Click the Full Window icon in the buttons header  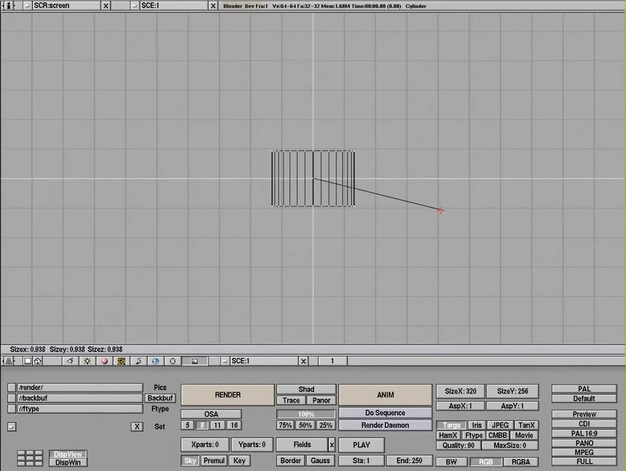[x=28, y=361]
